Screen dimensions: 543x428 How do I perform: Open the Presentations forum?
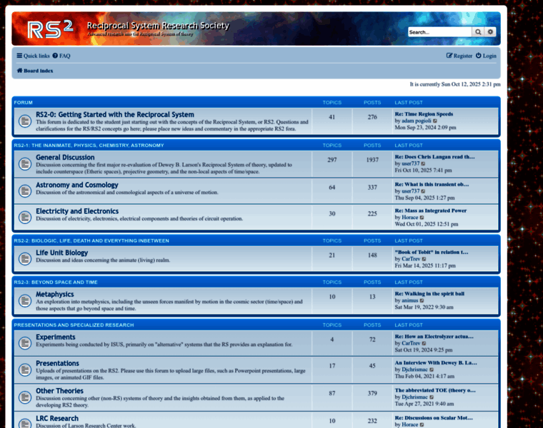[x=57, y=363]
